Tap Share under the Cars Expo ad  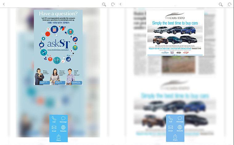(x=175, y=138)
